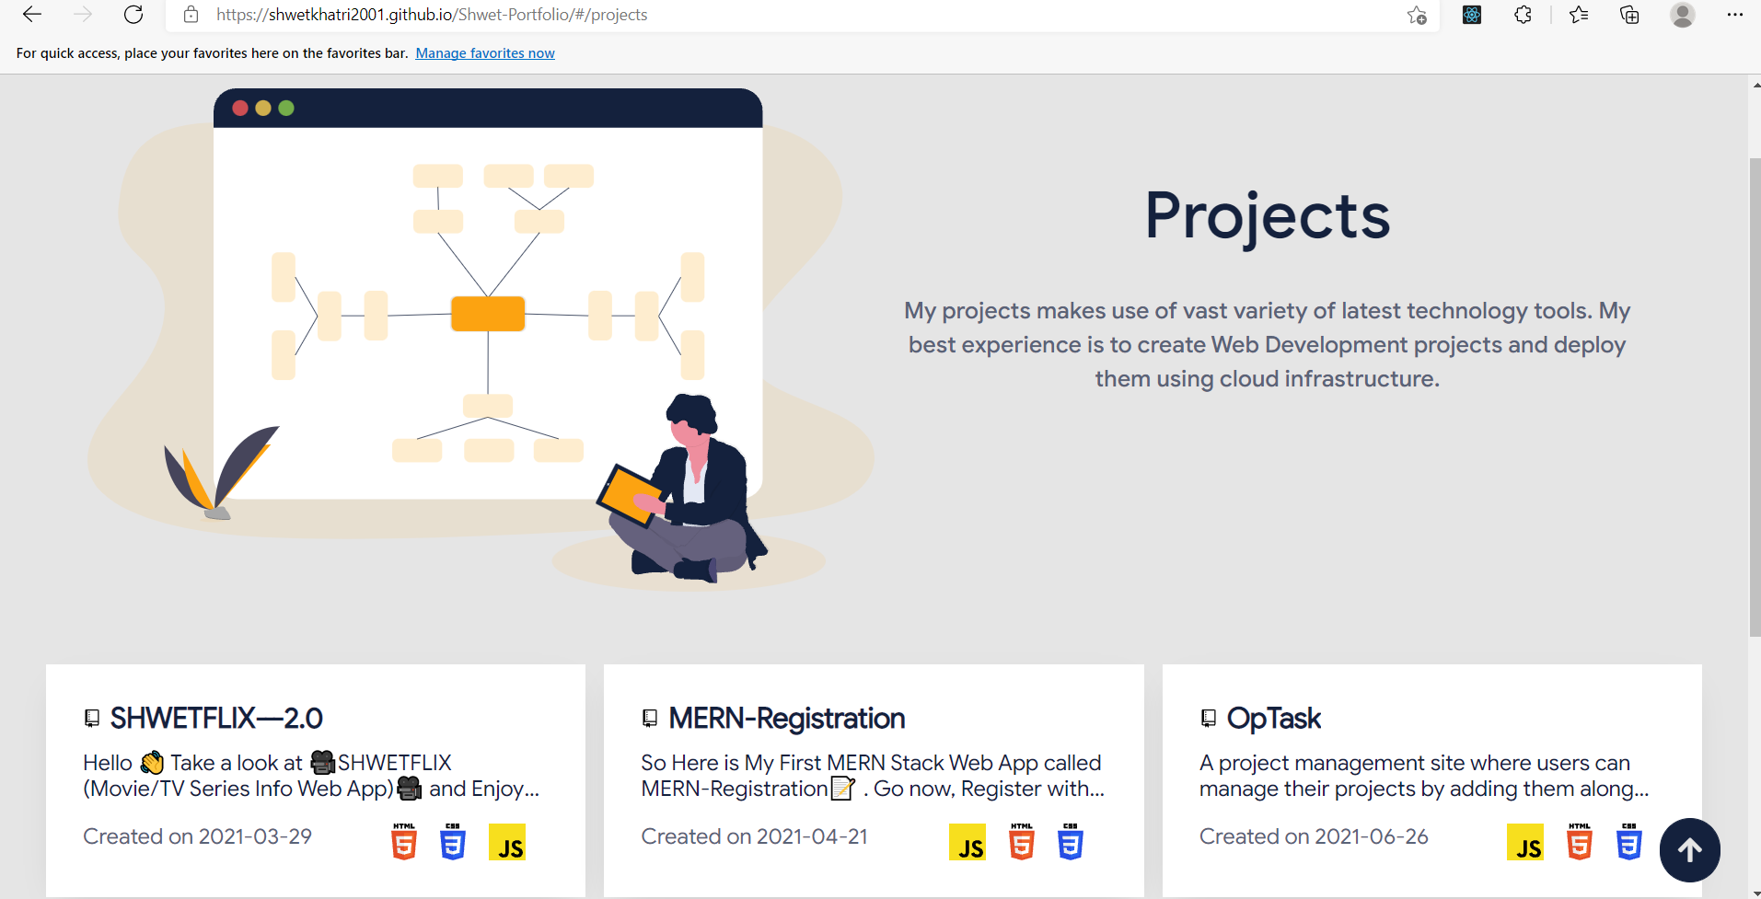Click the CSS3 icon on the SHWETFLIX card
The image size is (1761, 899).
coord(453,842)
